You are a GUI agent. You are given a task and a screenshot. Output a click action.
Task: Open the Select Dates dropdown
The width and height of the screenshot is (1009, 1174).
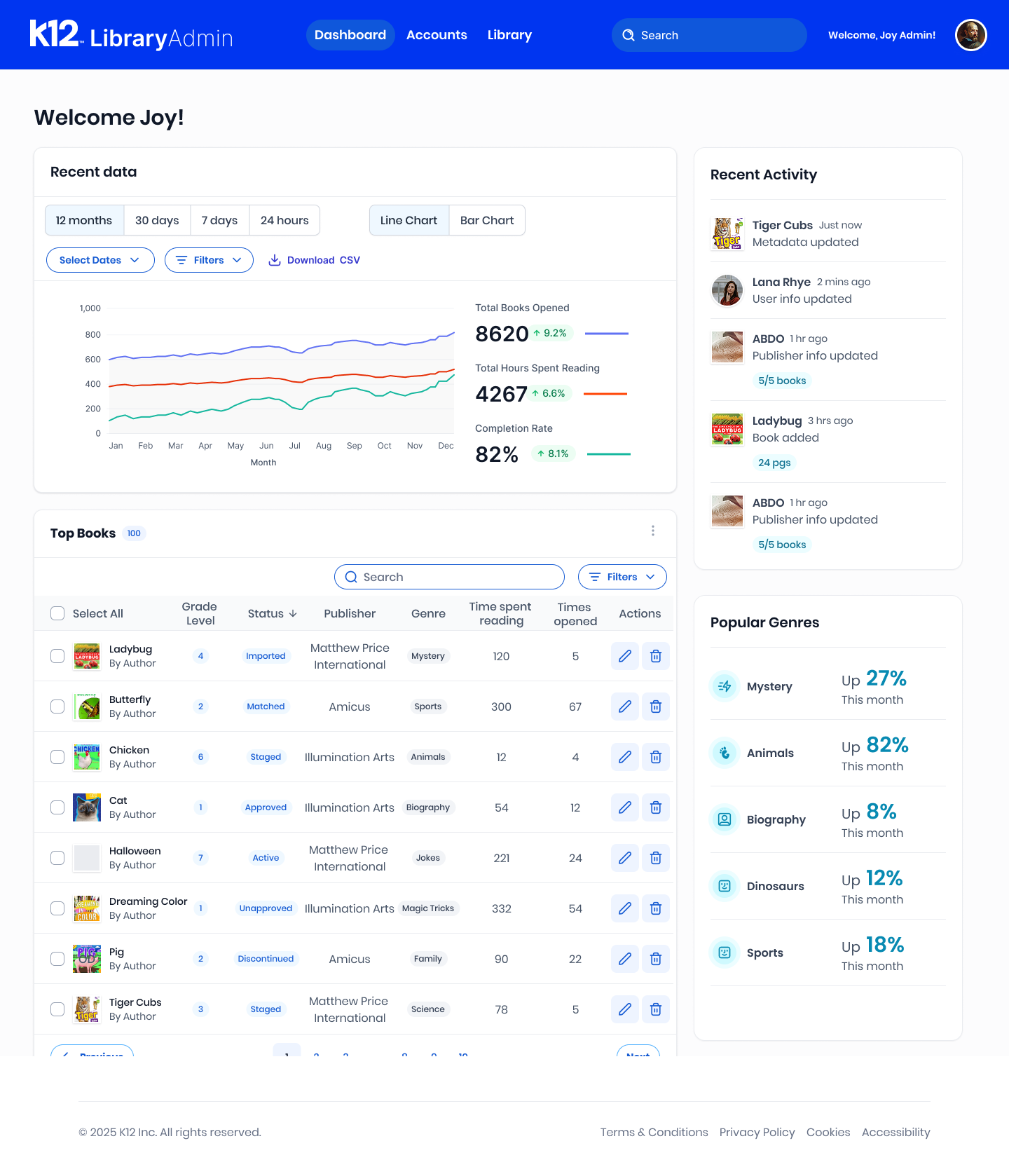[x=100, y=260]
